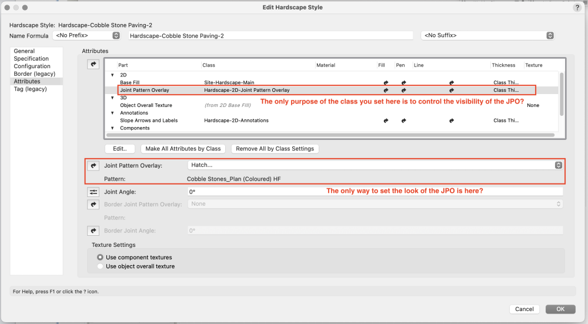Image resolution: width=588 pixels, height=324 pixels.
Task: Switch to the Specification pane in sidebar
Action: pyautogui.click(x=31, y=59)
